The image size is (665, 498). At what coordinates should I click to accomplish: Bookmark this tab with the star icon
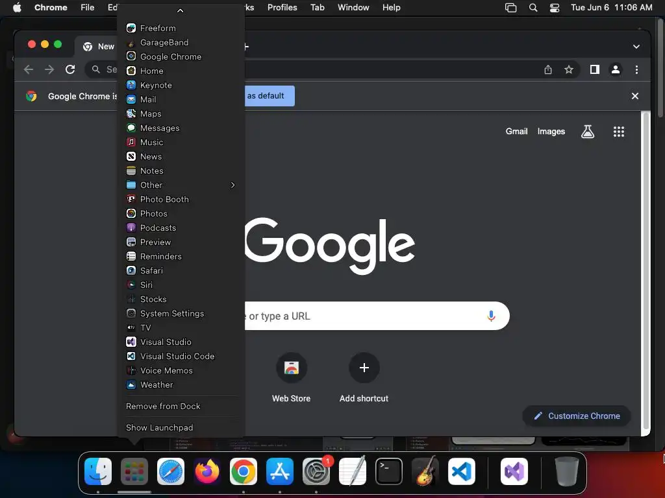(x=569, y=69)
